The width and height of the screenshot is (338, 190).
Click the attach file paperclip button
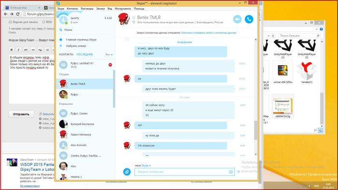127,172
